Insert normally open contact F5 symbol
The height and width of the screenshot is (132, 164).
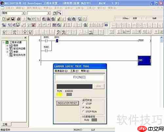click(x=4, y=32)
